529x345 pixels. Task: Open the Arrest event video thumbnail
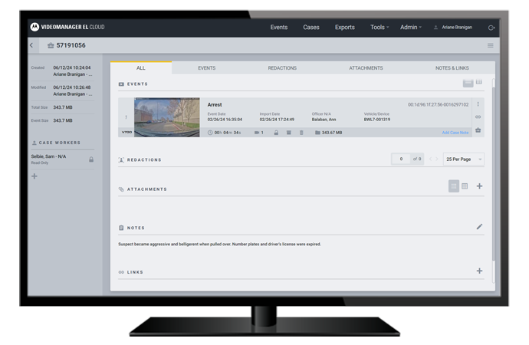coord(166,117)
